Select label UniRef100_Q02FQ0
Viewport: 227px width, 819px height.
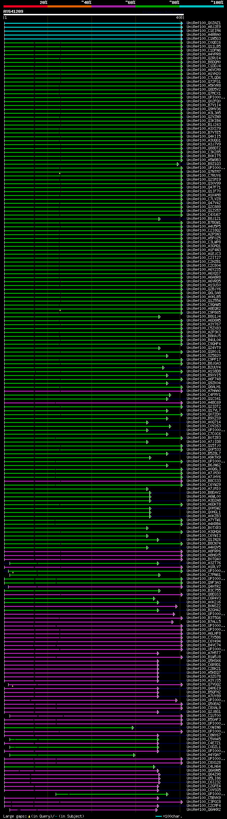[x=204, y=101]
